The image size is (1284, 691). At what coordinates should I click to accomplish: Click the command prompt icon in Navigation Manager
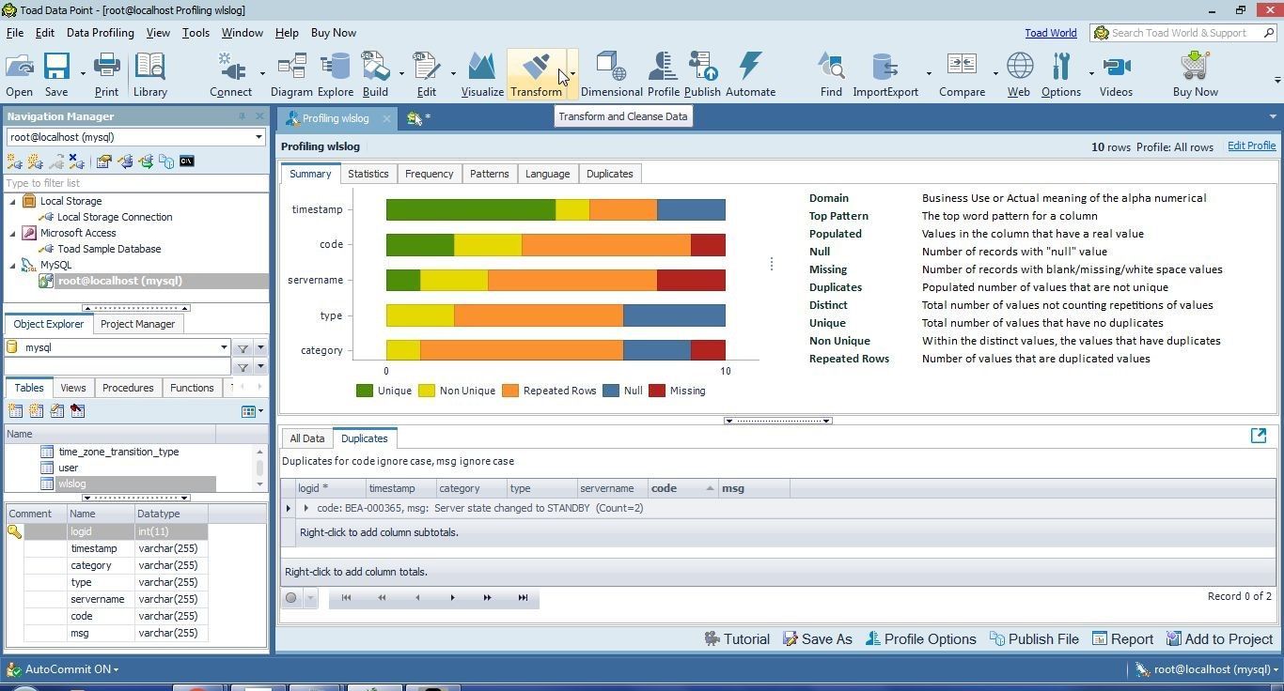[187, 161]
